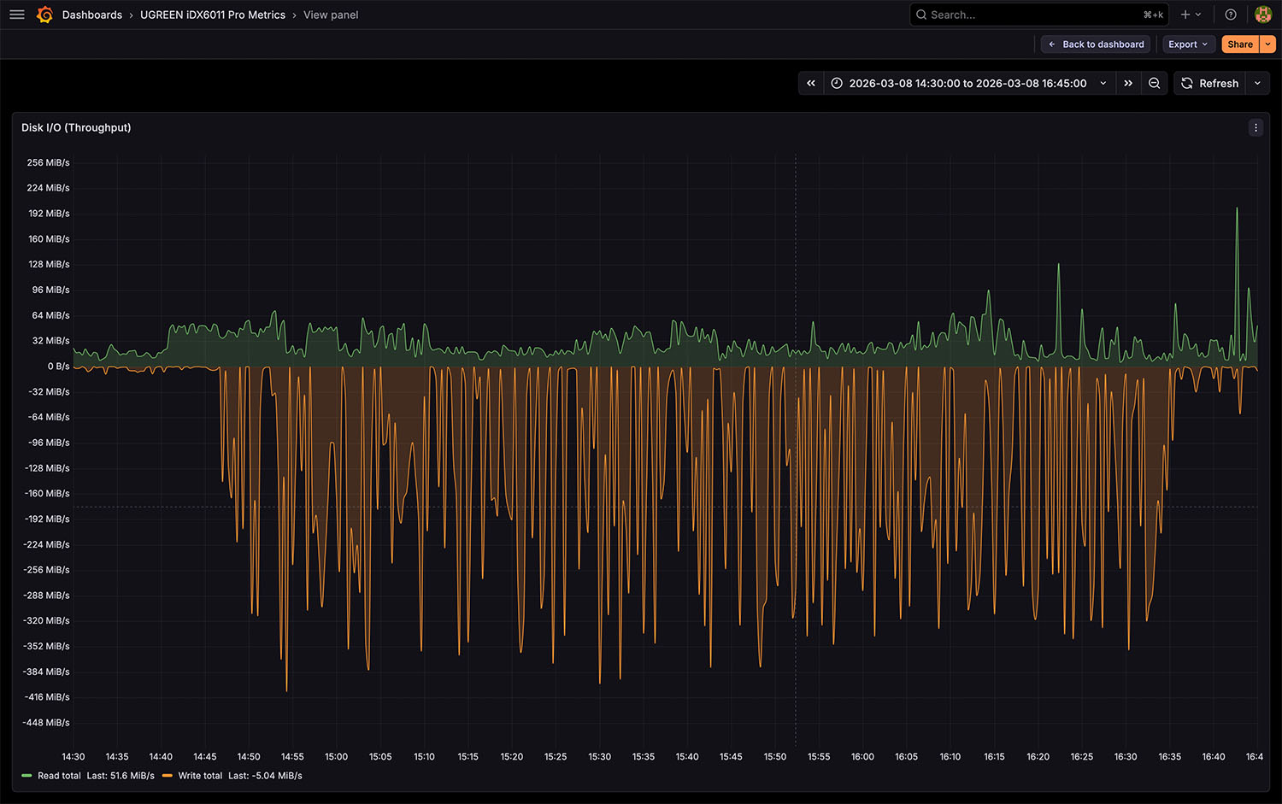Toggle Read total series in legend
The width and height of the screenshot is (1282, 804).
click(x=59, y=776)
